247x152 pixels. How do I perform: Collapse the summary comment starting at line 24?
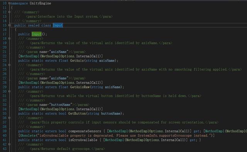coord(9,65)
